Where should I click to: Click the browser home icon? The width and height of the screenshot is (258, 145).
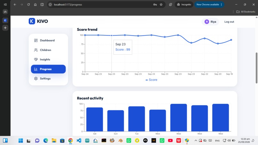[35, 4]
